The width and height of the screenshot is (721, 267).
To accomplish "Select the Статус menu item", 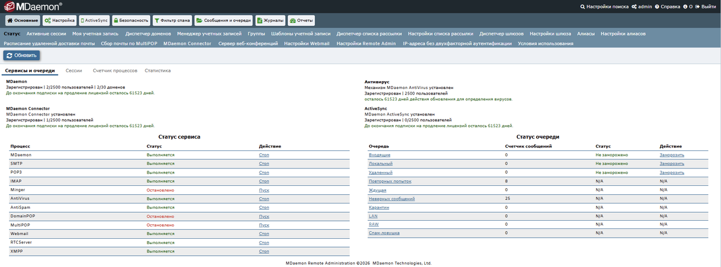I will pyautogui.click(x=12, y=34).
